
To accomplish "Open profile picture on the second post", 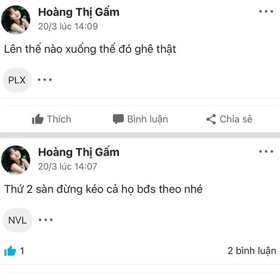I will tap(16, 160).
